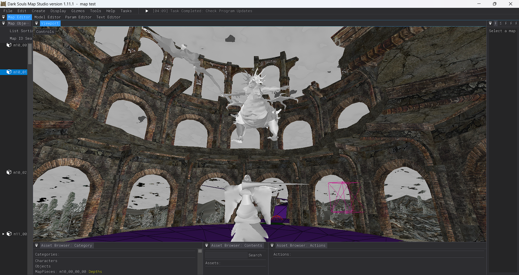Open the Asset Browser: Actions dock menu arrow
The image size is (519, 275).
tap(272, 246)
